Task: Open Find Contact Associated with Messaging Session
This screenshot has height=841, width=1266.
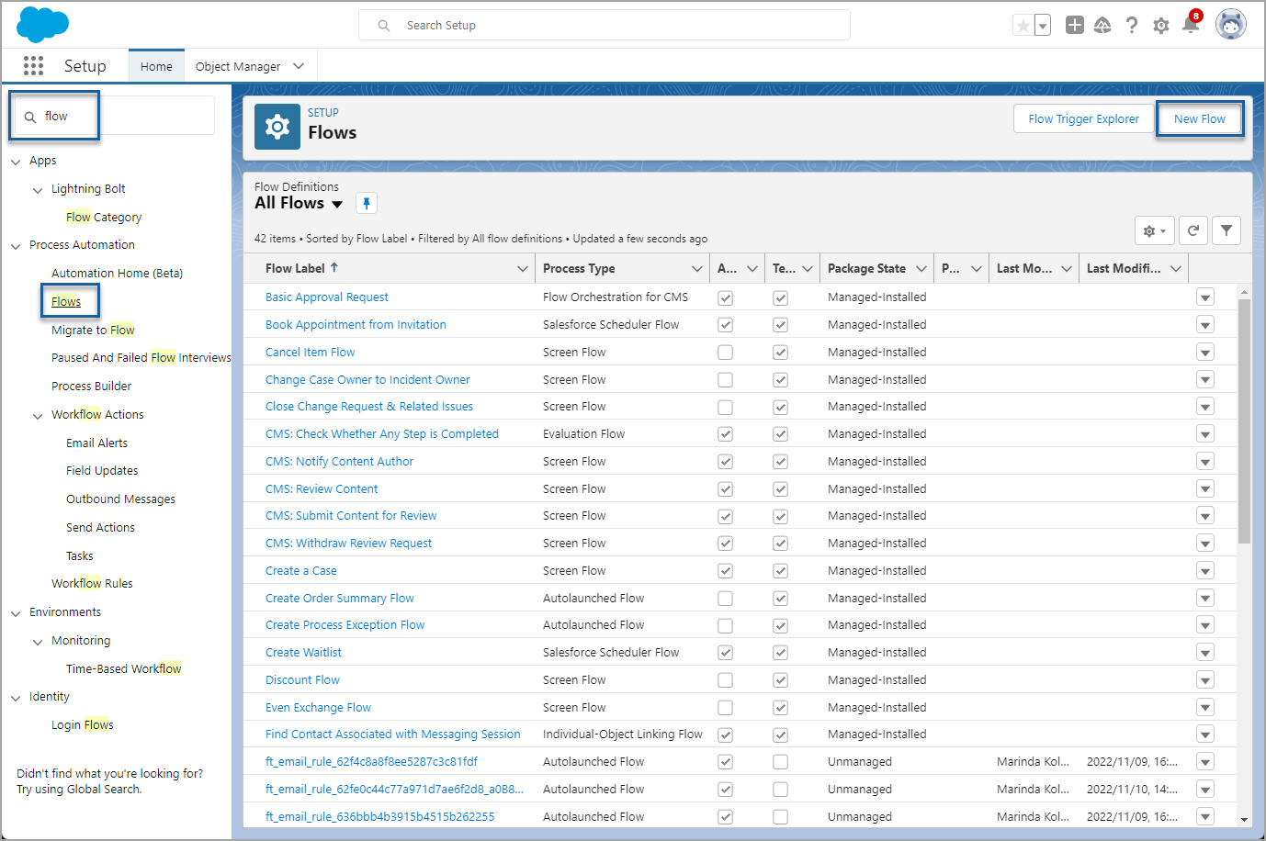Action: [392, 734]
